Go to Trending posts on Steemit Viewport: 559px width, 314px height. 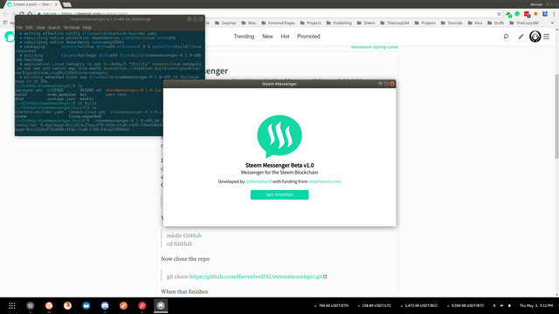click(244, 37)
